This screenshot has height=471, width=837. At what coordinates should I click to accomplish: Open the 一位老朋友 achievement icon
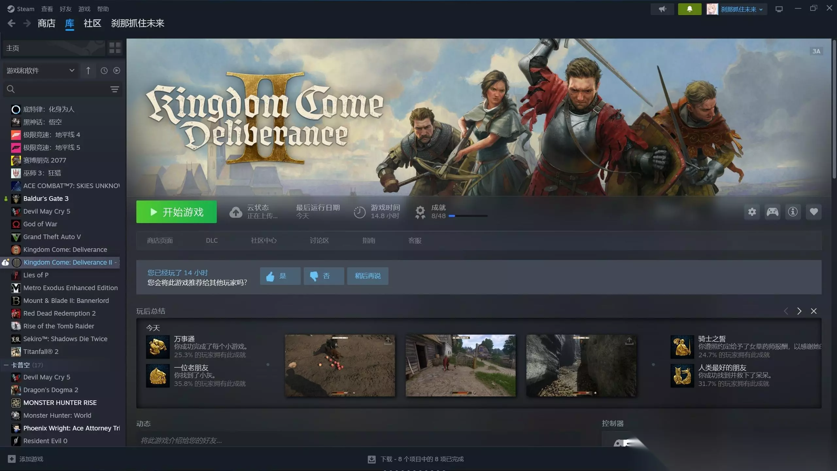(158, 375)
